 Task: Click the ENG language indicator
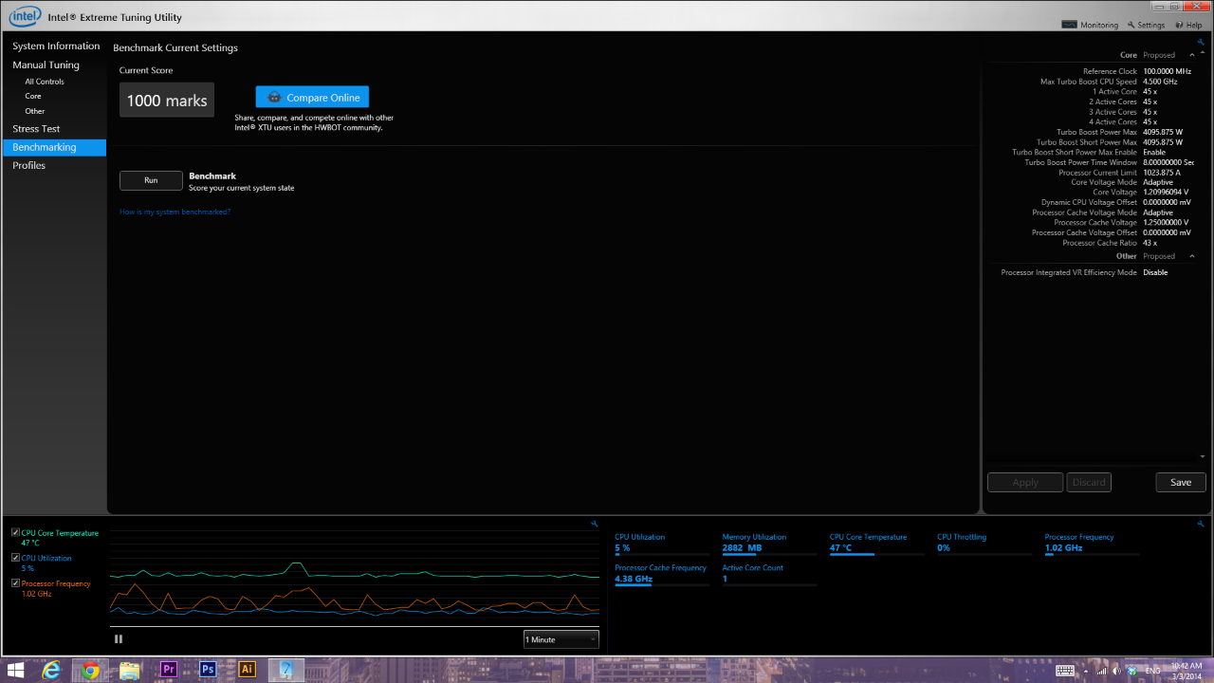coord(1153,671)
